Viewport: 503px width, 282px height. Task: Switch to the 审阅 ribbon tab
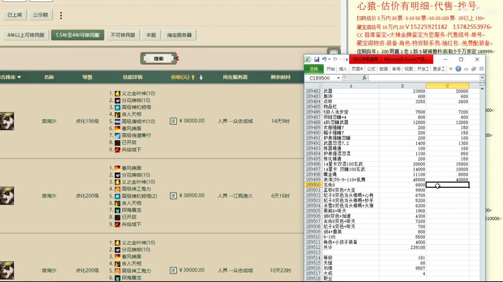tap(396, 69)
